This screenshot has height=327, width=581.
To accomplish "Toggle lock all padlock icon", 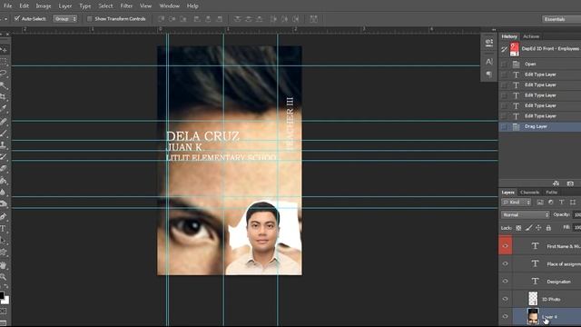I will pyautogui.click(x=548, y=228).
